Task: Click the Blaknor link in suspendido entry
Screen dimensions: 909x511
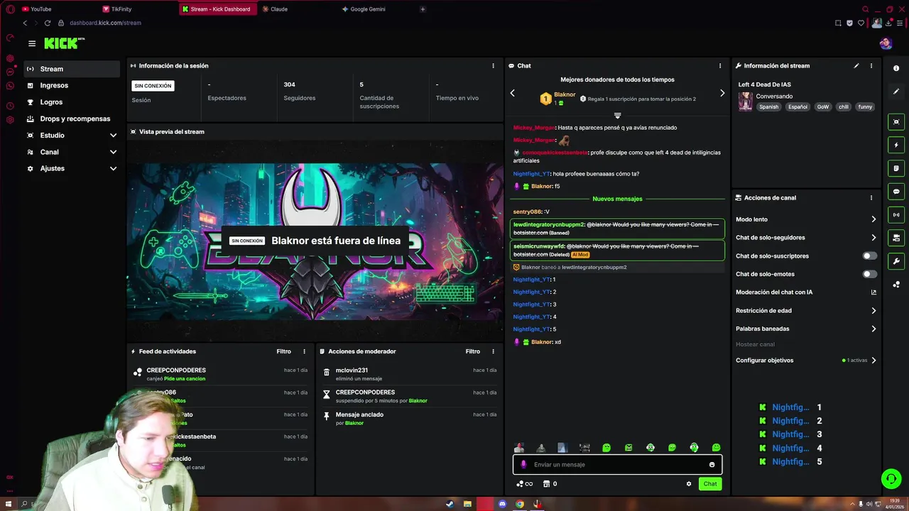Action: coord(418,401)
